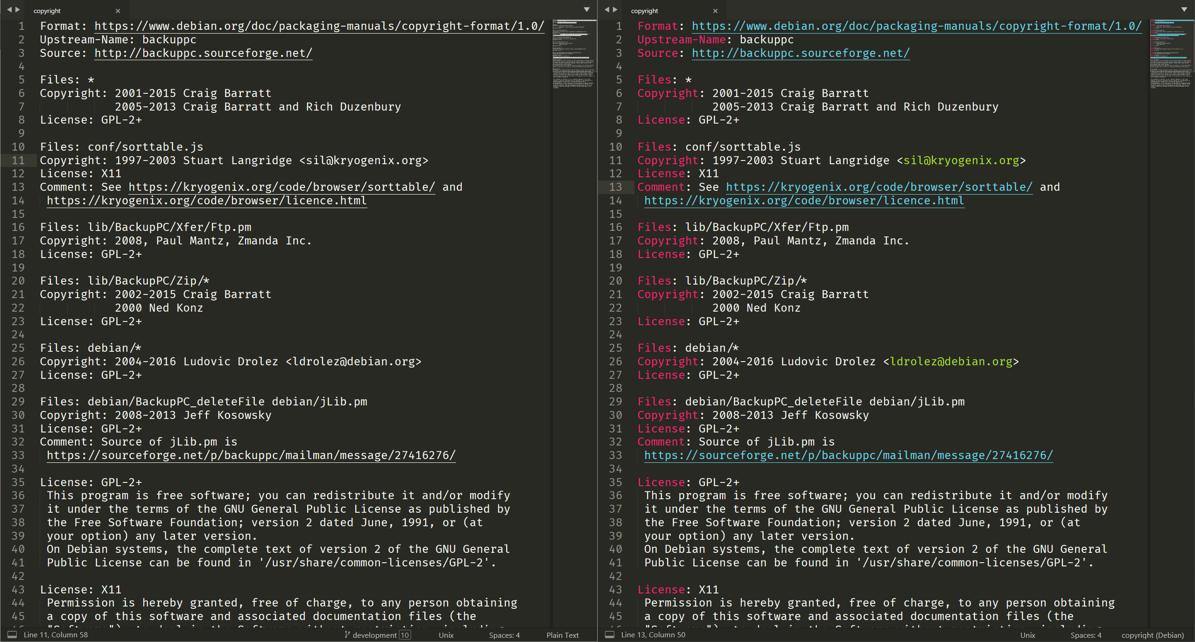The height and width of the screenshot is (642, 1195).
Task: Open the tab list dropdown in right pane
Action: coord(1184,10)
